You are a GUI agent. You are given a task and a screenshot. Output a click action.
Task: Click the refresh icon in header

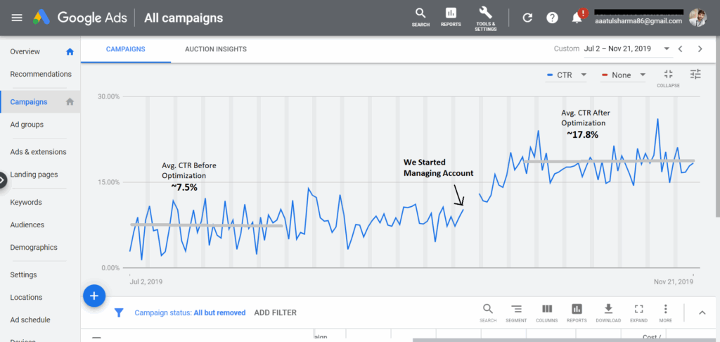pos(527,18)
